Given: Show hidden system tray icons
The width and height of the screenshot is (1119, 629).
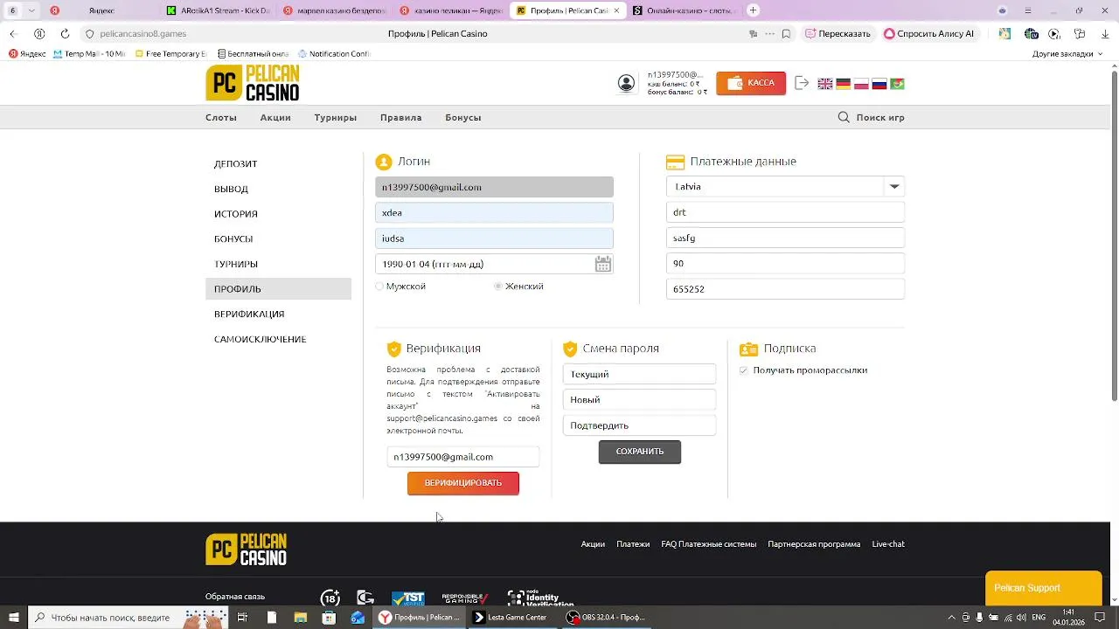Looking at the screenshot, I should (951, 617).
